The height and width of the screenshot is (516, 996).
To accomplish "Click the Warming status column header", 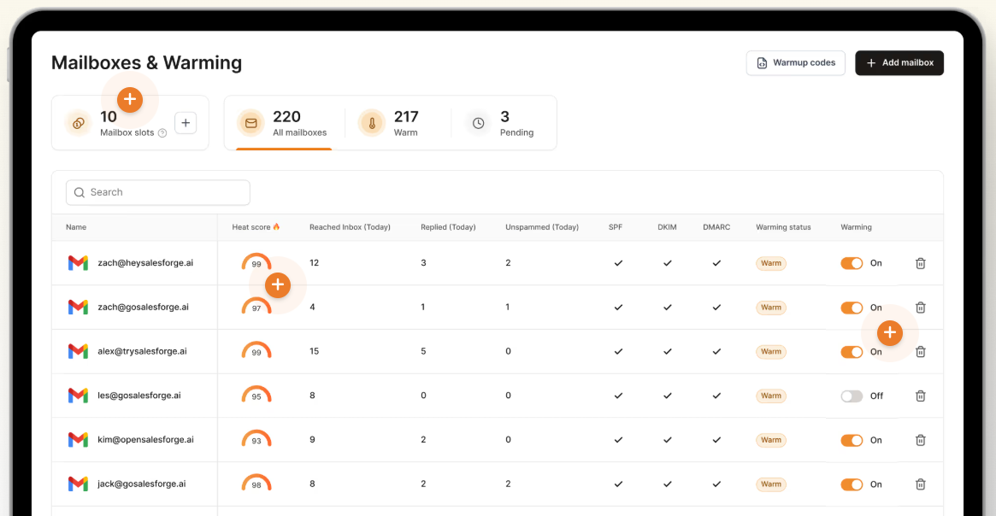I will point(783,227).
